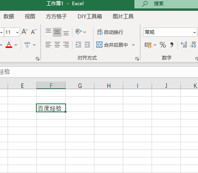
Task: Open the 数据 ribbon tab
Action: [x=9, y=16]
